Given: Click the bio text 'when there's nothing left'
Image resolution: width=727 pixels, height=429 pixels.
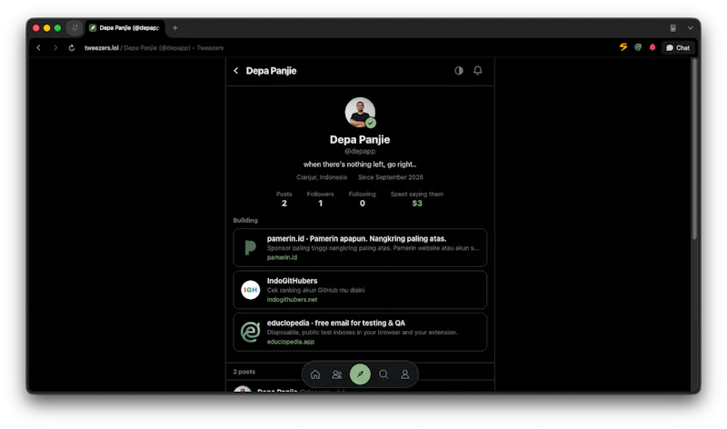Looking at the screenshot, I should click(360, 165).
